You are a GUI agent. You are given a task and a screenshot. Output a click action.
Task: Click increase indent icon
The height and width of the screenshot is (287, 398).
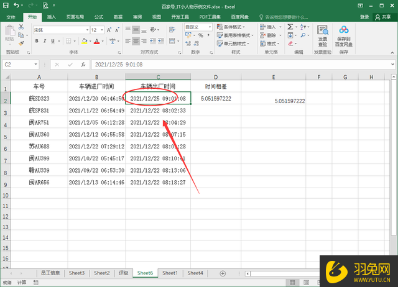[x=161, y=41]
